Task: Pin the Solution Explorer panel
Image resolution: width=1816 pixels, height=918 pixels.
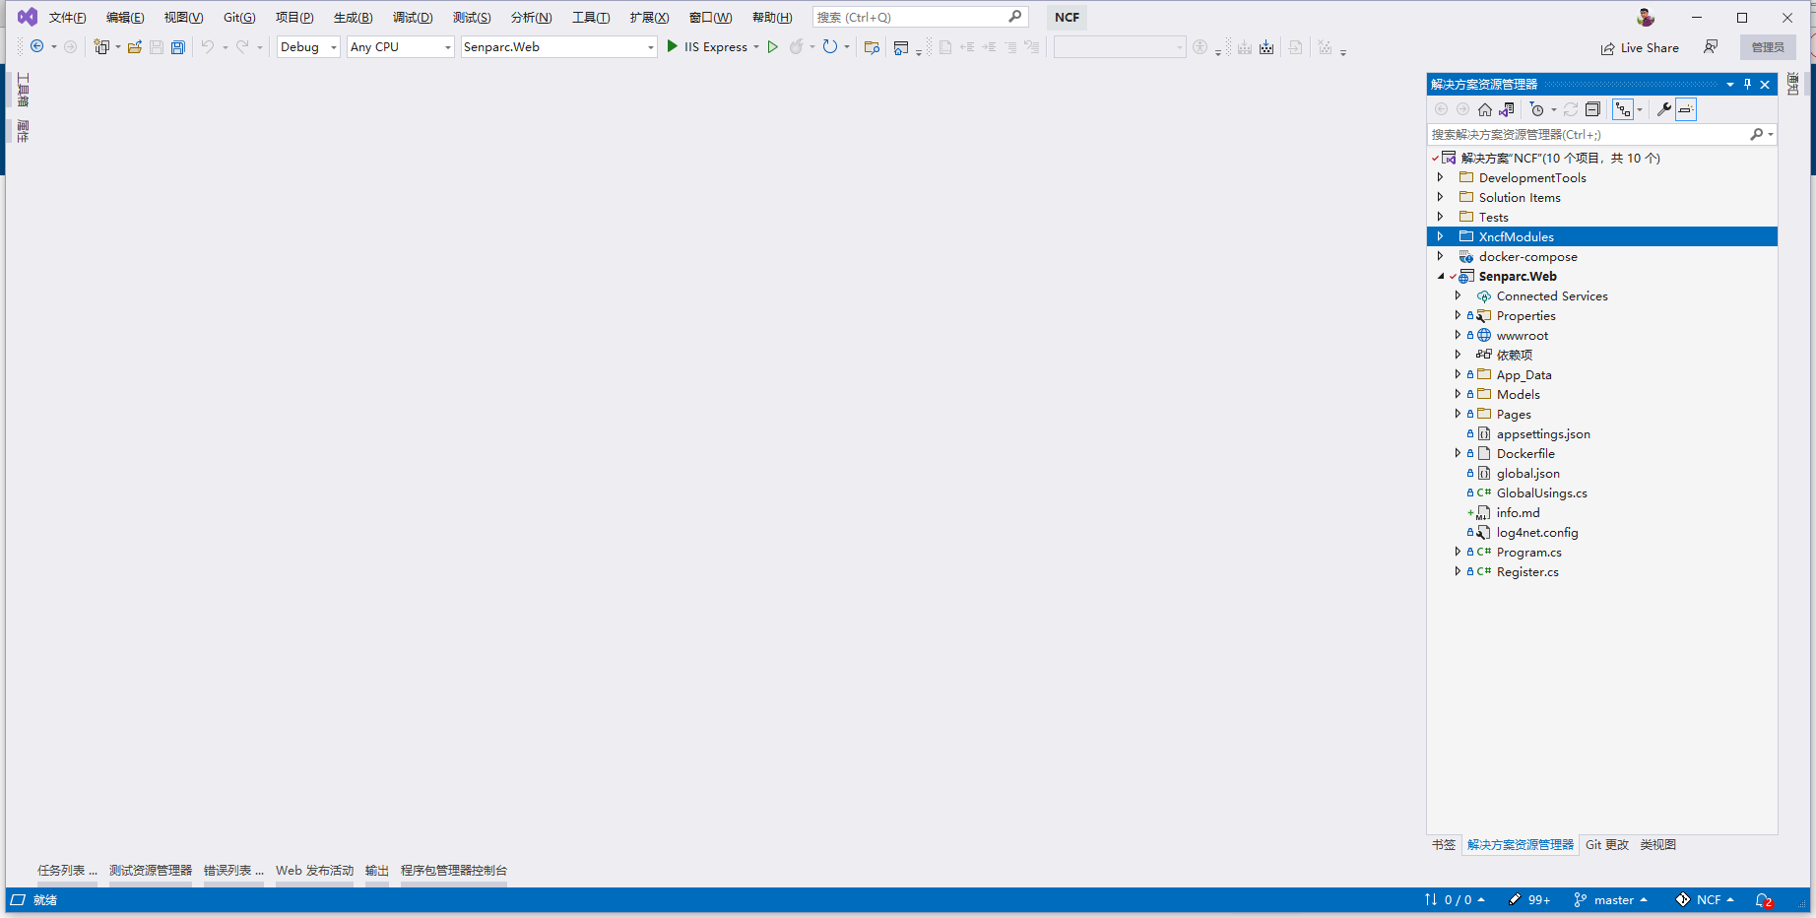Action: coord(1748,84)
